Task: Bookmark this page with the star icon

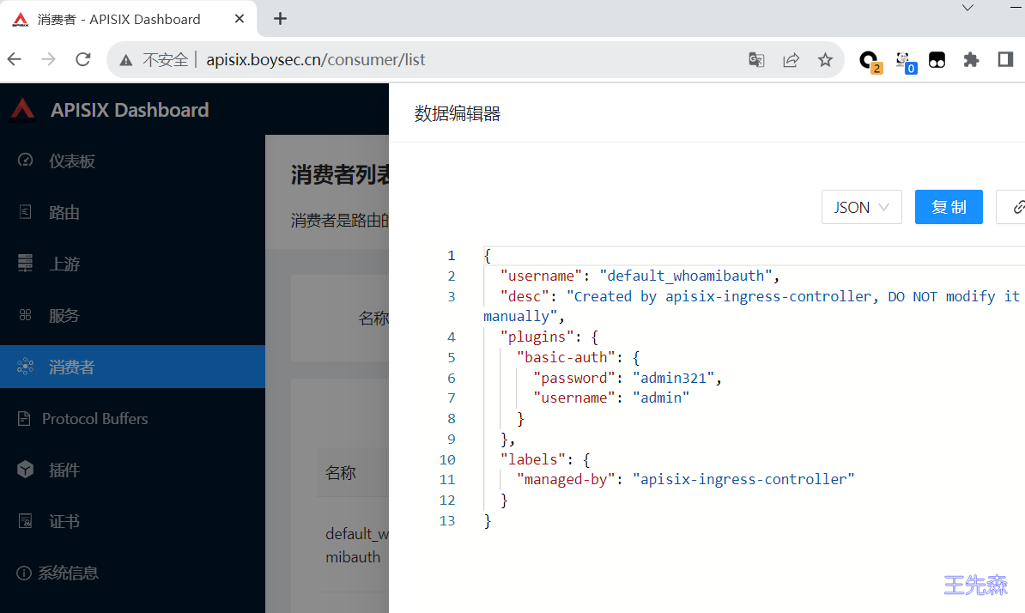Action: pyautogui.click(x=825, y=59)
